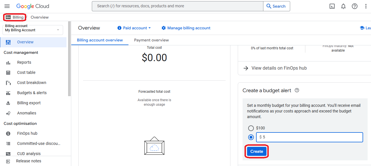Activate Cloud Shell terminal icon
The width and height of the screenshot is (371, 166).
(x=332, y=6)
